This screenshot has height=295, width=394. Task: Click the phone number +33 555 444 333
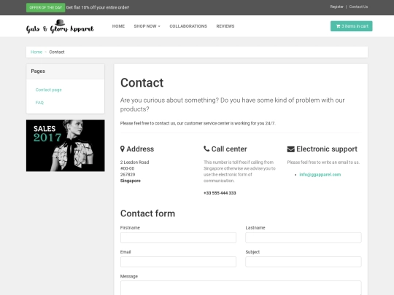tap(220, 193)
